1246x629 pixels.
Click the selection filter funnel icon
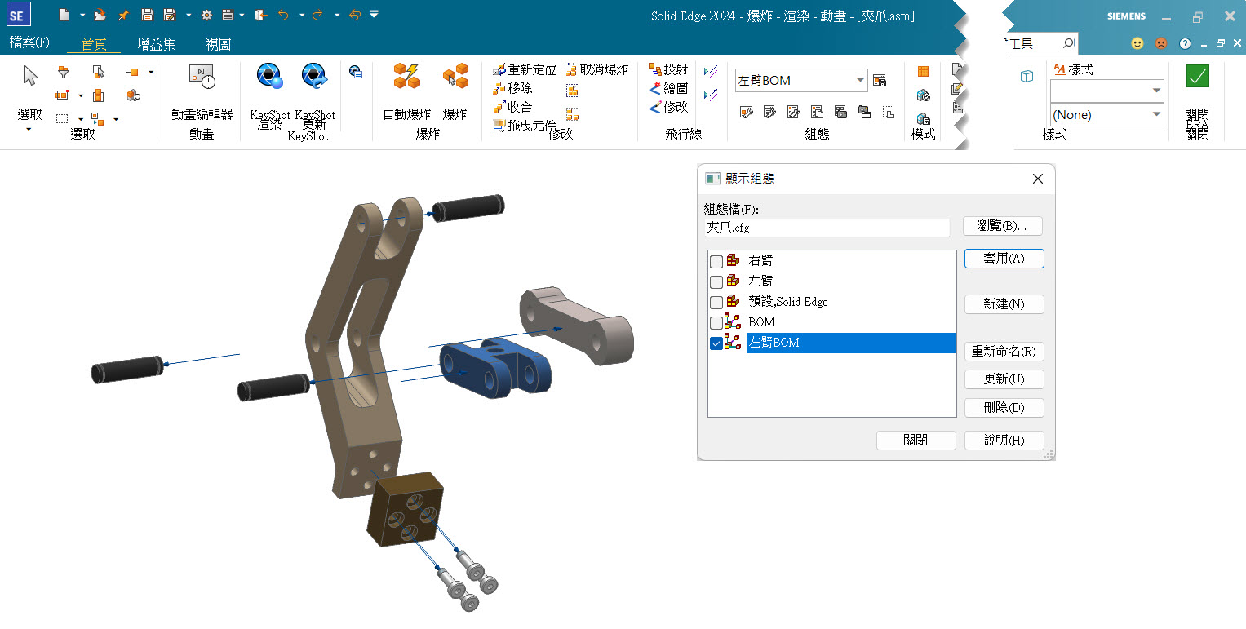point(64,72)
